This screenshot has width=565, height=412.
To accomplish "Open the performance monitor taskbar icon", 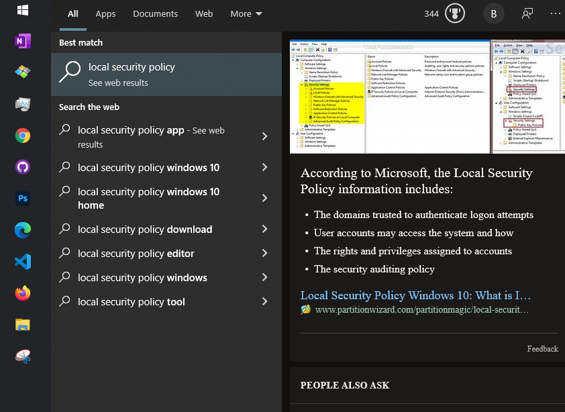I will pyautogui.click(x=23, y=104).
